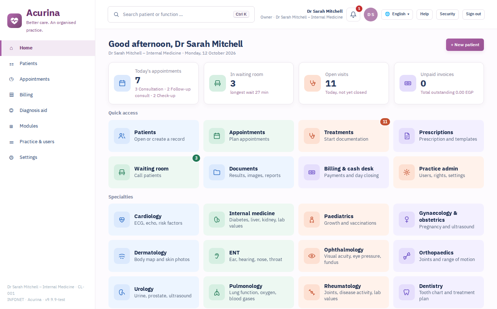Open the Open visits stat card

[x=344, y=83]
